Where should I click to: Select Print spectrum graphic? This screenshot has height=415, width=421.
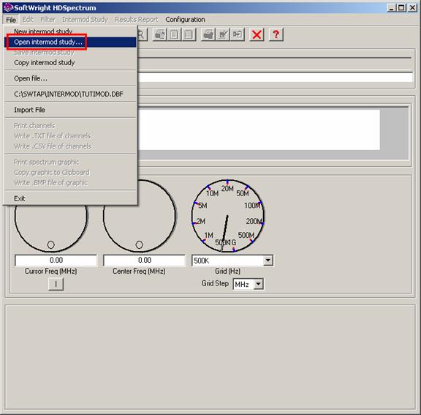tap(70, 162)
